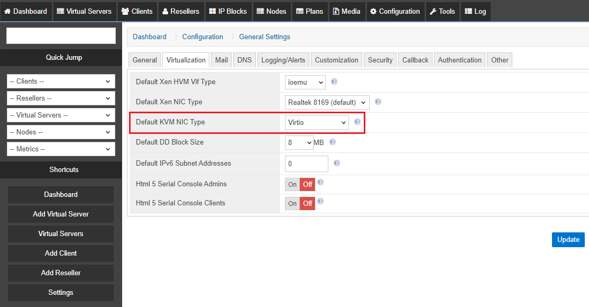Click help icon beside Html 5 Serial Console Admins
The height and width of the screenshot is (307, 589).
click(320, 182)
